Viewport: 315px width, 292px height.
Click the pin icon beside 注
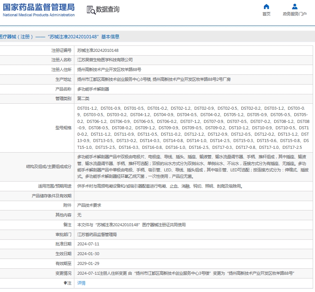[65, 283]
